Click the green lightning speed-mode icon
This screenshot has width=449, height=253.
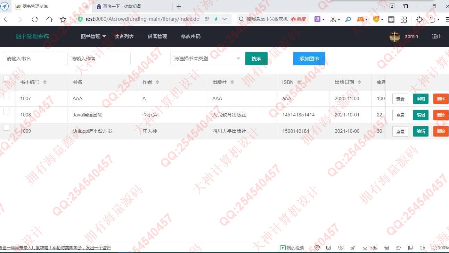216,19
